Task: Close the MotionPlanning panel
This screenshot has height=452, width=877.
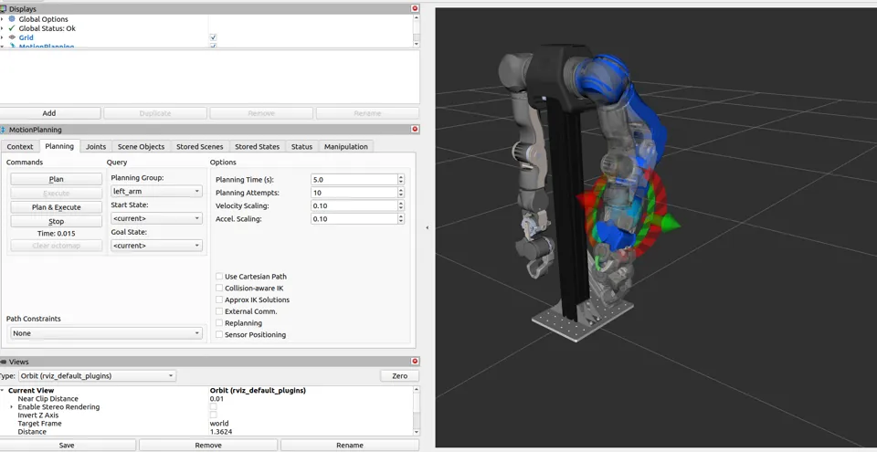Action: 415,130
